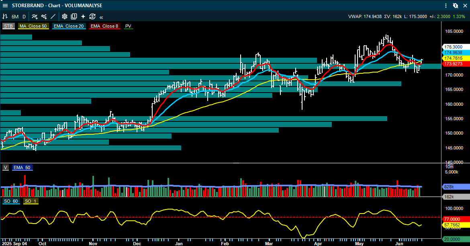
Task: Open chart settings gear
Action: [x=64, y=17]
